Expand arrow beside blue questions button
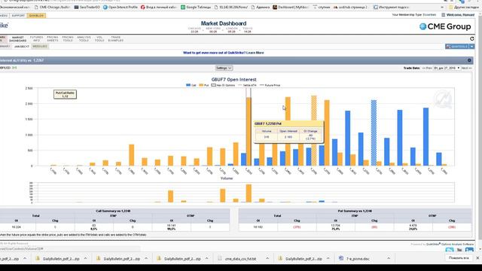 point(472,47)
